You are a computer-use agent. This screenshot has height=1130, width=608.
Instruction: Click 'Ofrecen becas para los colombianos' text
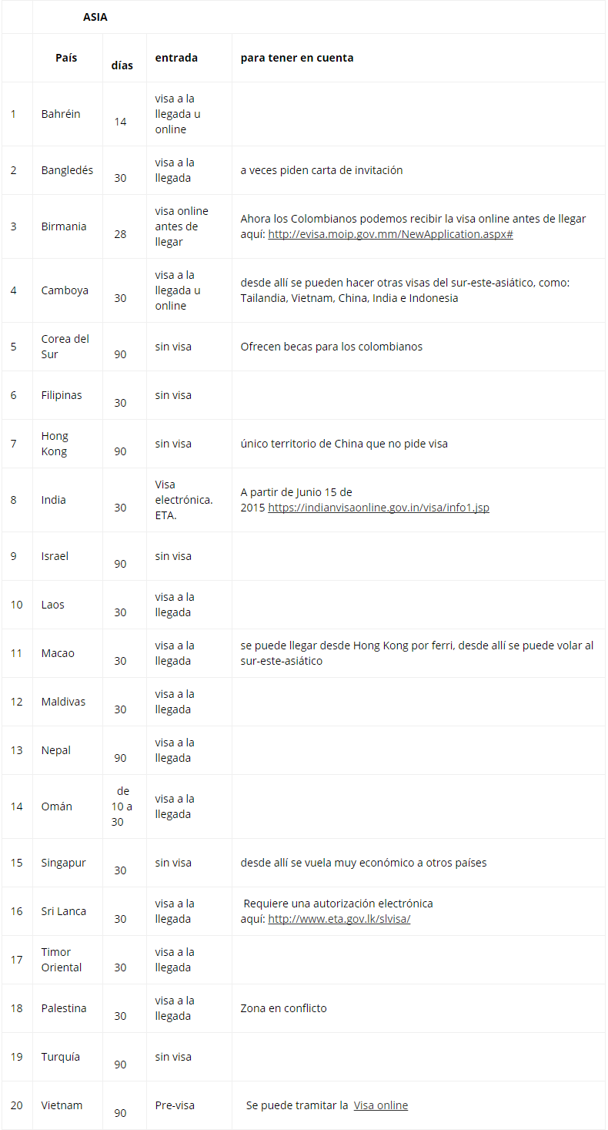tap(331, 347)
